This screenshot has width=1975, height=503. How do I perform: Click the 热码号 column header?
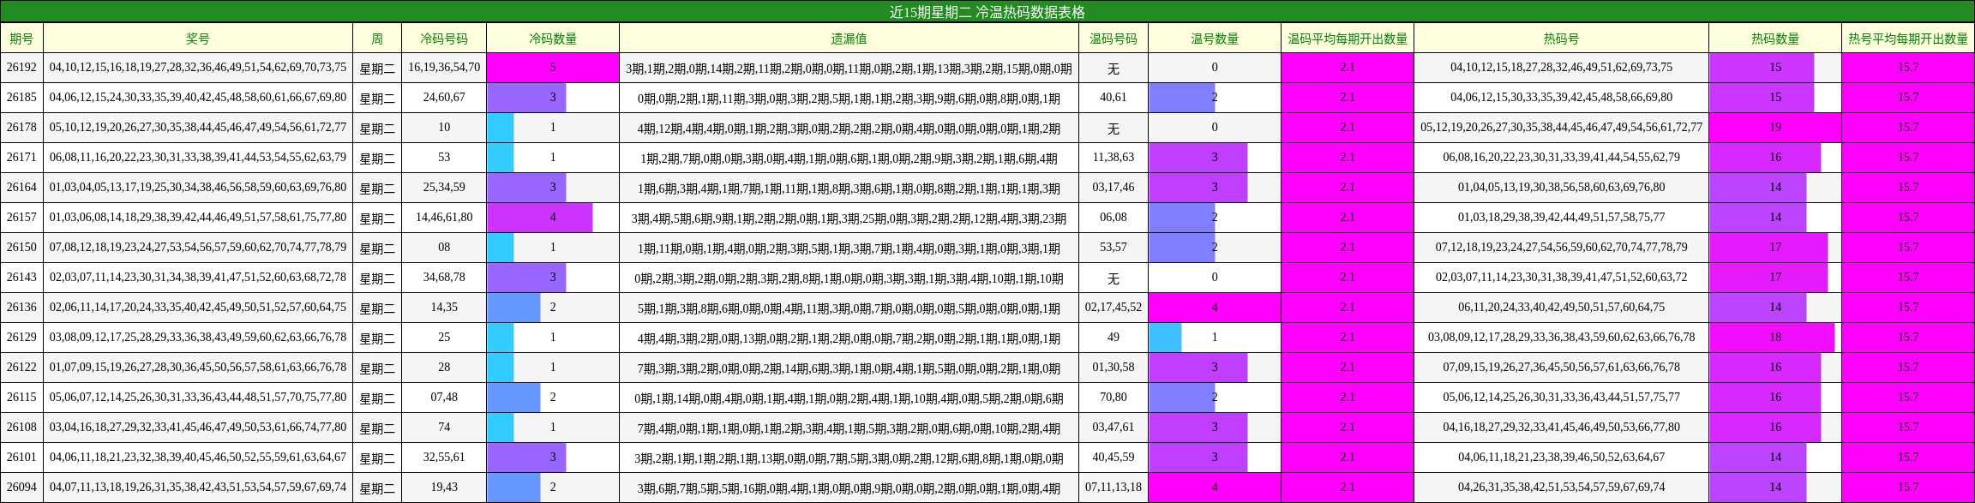pos(1561,39)
